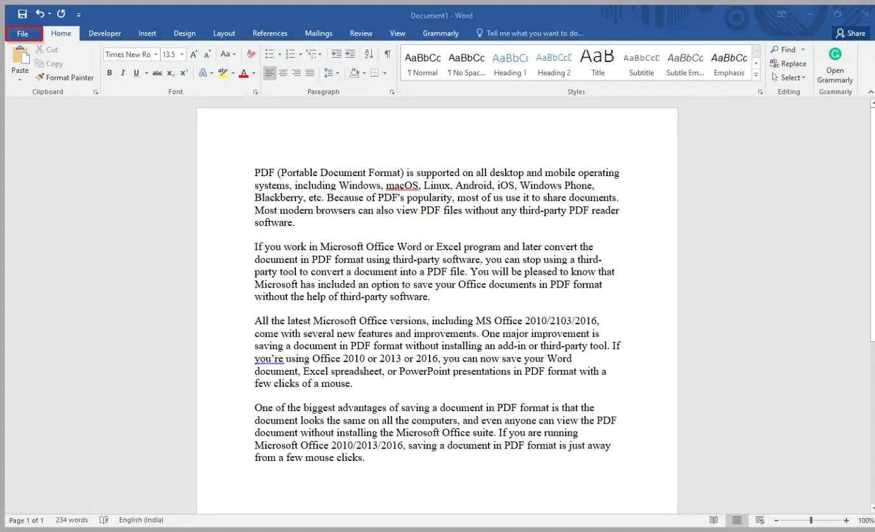The height and width of the screenshot is (532, 875).
Task: Open the Paragraph dialog launcher
Action: click(x=392, y=92)
